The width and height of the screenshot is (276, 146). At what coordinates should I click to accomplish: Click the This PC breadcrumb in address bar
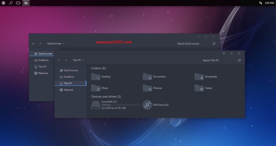click(77, 60)
